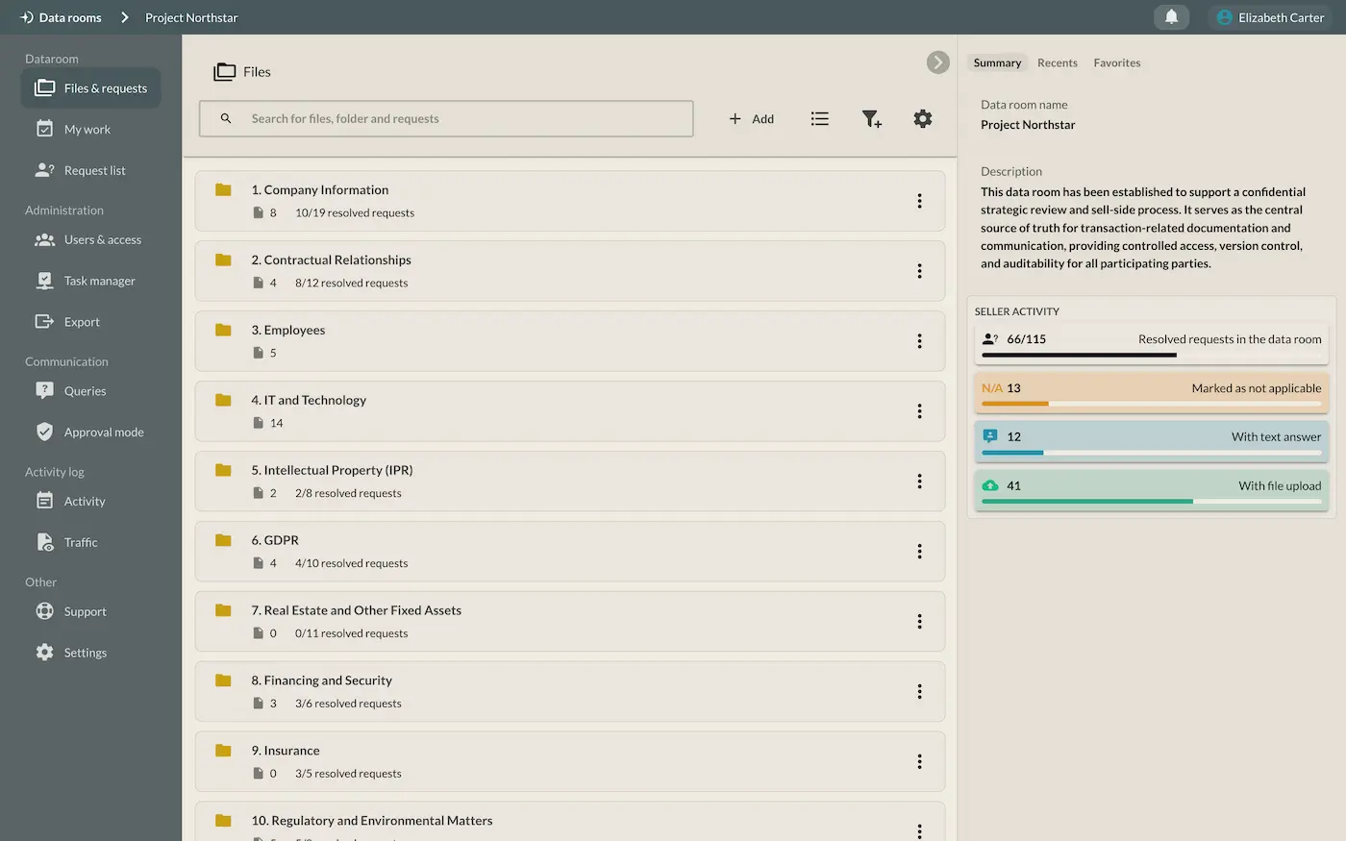Open the add filter funnel icon

click(x=871, y=118)
